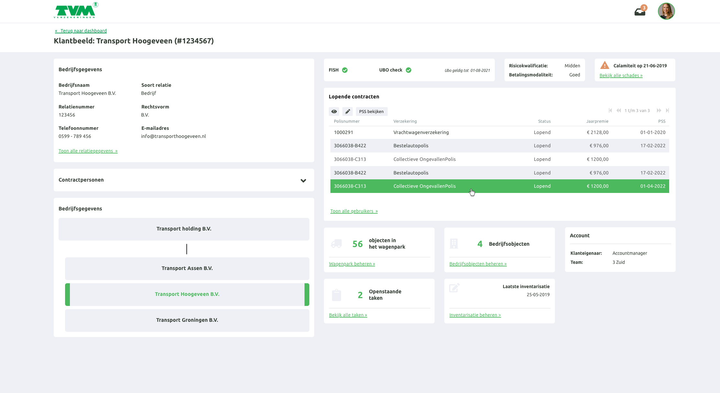
Task: Open Wagenpark beheren link
Action: 352,264
